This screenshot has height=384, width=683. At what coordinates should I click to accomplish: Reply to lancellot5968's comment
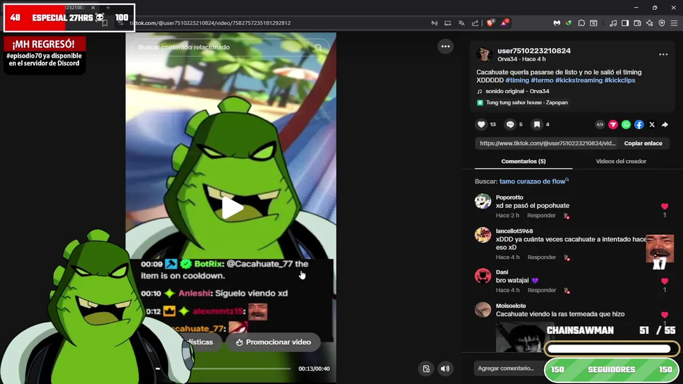coord(541,257)
